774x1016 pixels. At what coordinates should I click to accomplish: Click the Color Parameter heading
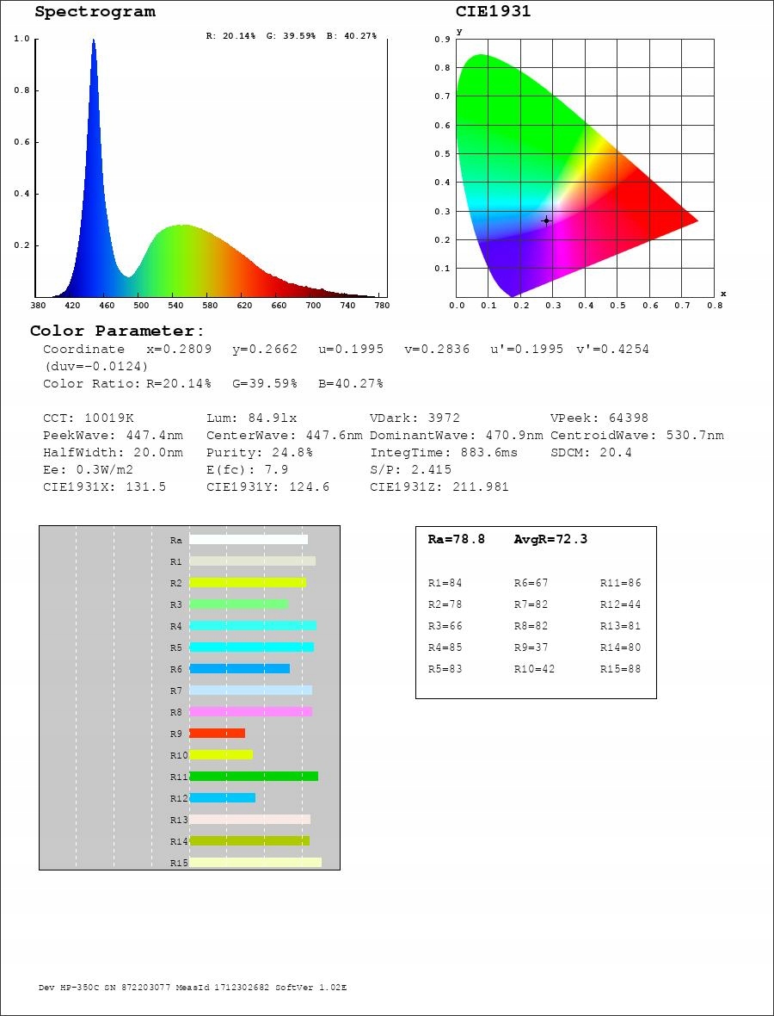coord(117,331)
